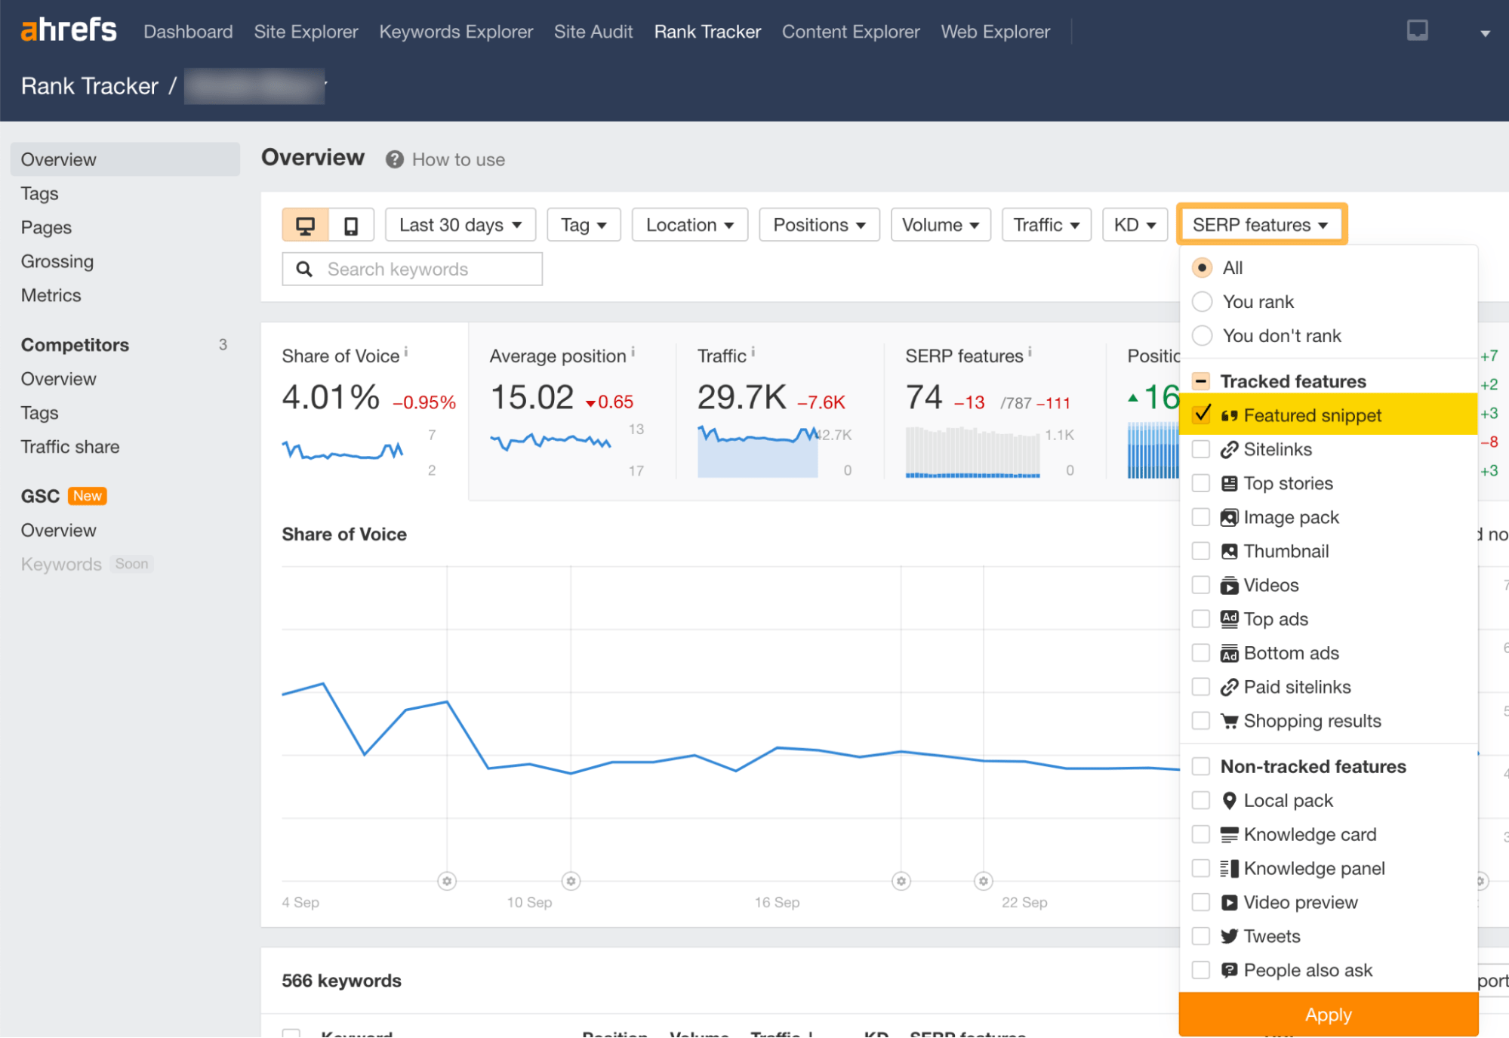1509x1038 pixels.
Task: Go to Site Audit in the top menu
Action: (593, 31)
